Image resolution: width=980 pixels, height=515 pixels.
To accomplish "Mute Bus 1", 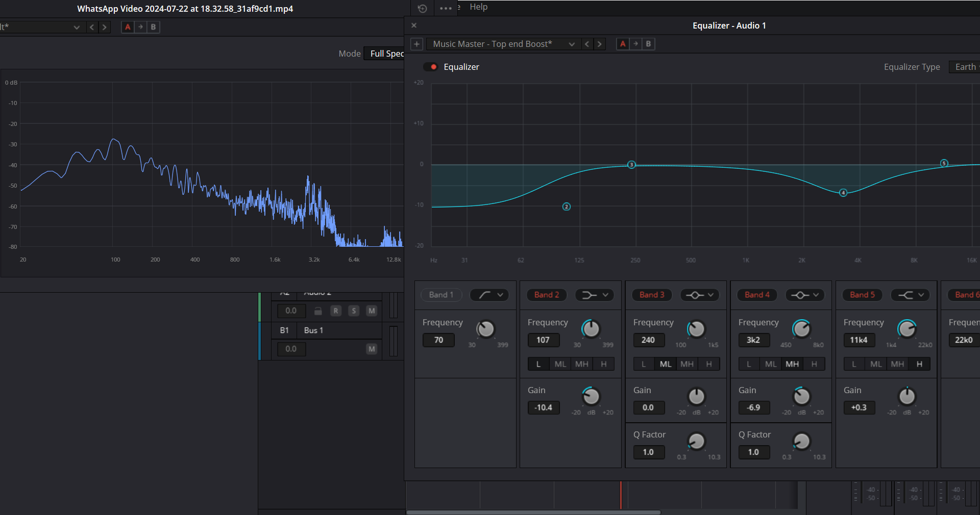I will (x=372, y=349).
